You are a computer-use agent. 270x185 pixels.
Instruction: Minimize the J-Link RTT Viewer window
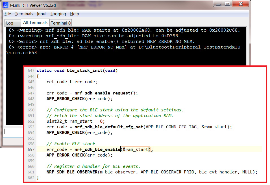point(218,4)
